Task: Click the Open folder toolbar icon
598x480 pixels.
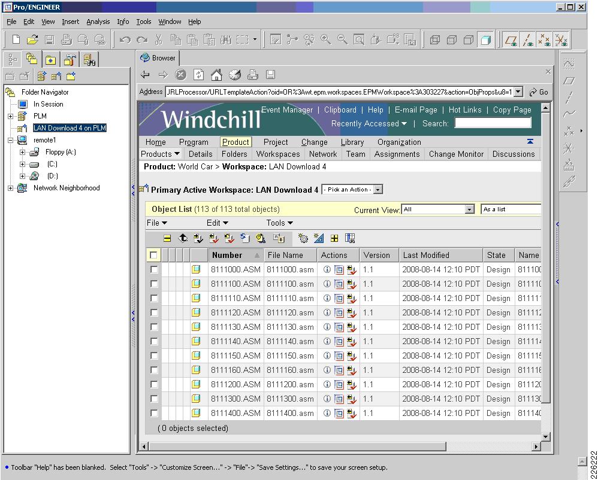Action: [x=33, y=40]
